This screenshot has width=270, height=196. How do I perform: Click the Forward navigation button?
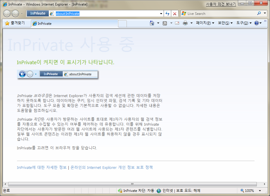tap(15, 14)
